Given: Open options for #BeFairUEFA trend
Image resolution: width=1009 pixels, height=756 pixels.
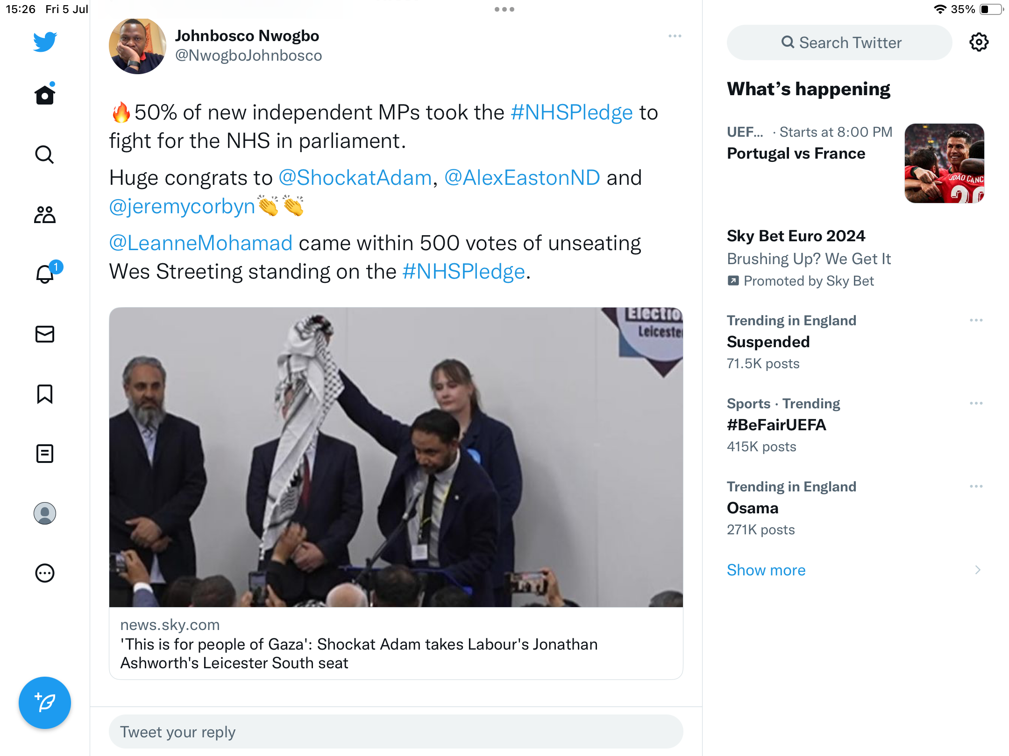Looking at the screenshot, I should tap(976, 403).
